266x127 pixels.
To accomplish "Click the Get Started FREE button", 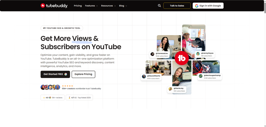I will 55,74.
